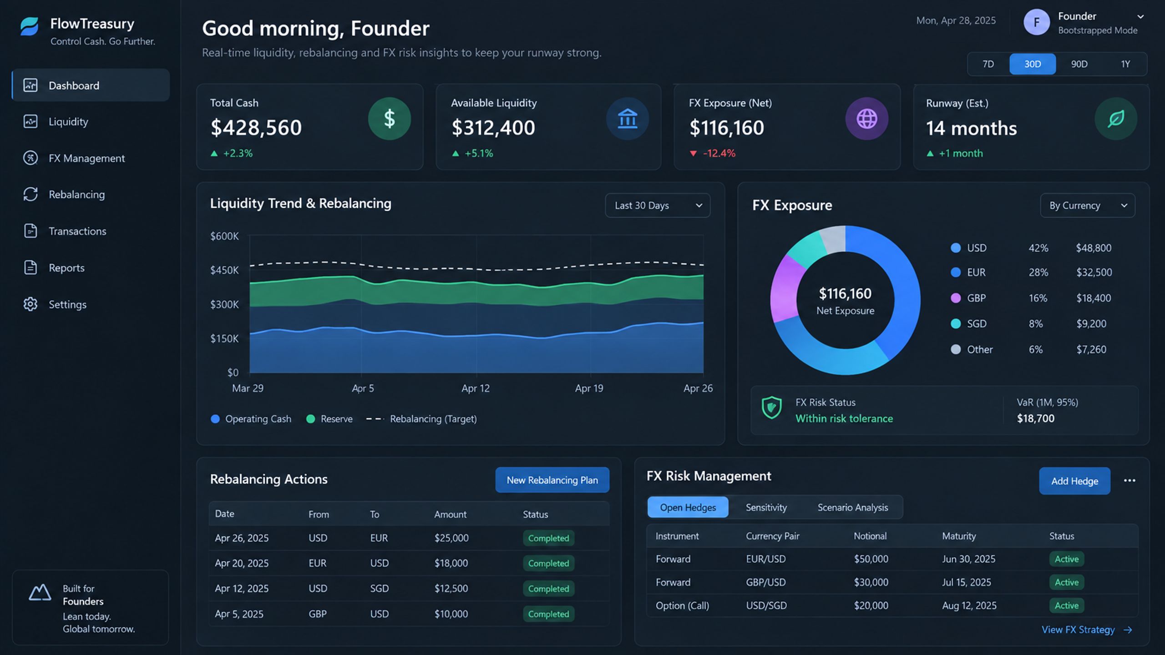Click the FlowTreasury logo icon

(x=30, y=26)
